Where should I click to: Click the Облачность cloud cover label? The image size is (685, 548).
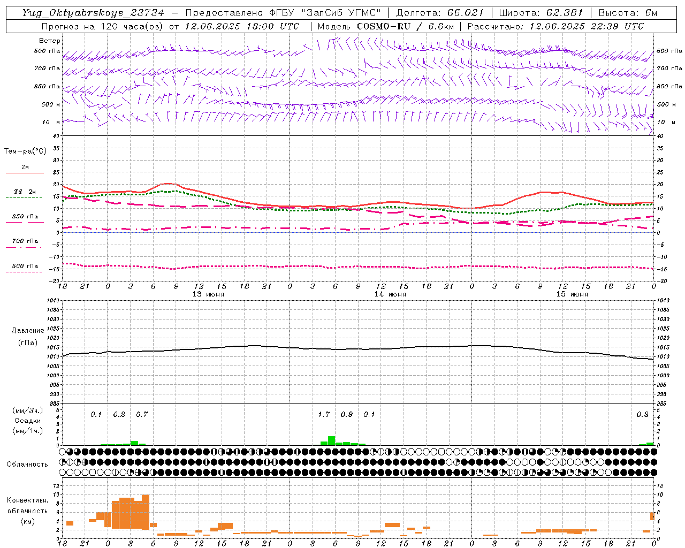tap(27, 465)
